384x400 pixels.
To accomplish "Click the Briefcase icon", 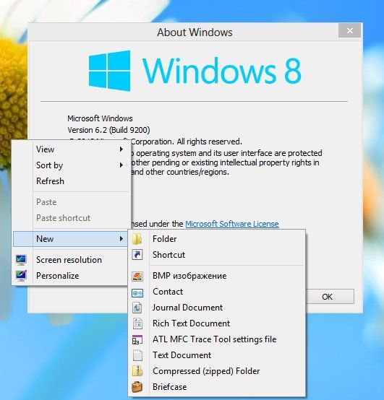I will 137,387.
